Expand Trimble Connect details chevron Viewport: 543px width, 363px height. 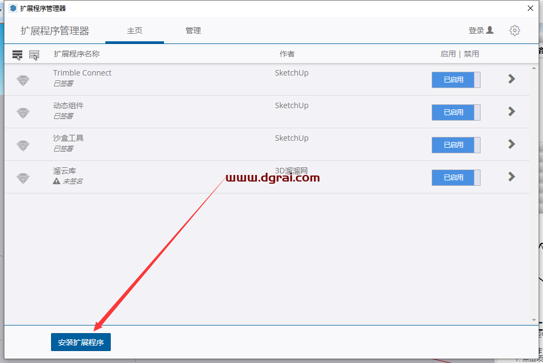click(512, 79)
